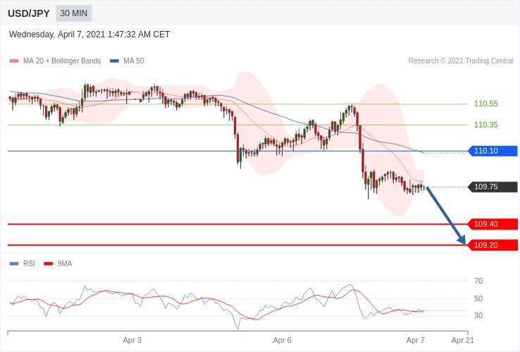Viewport: 520px width, 352px height.
Task: Toggle the RSI legend label
Action: tap(29, 263)
